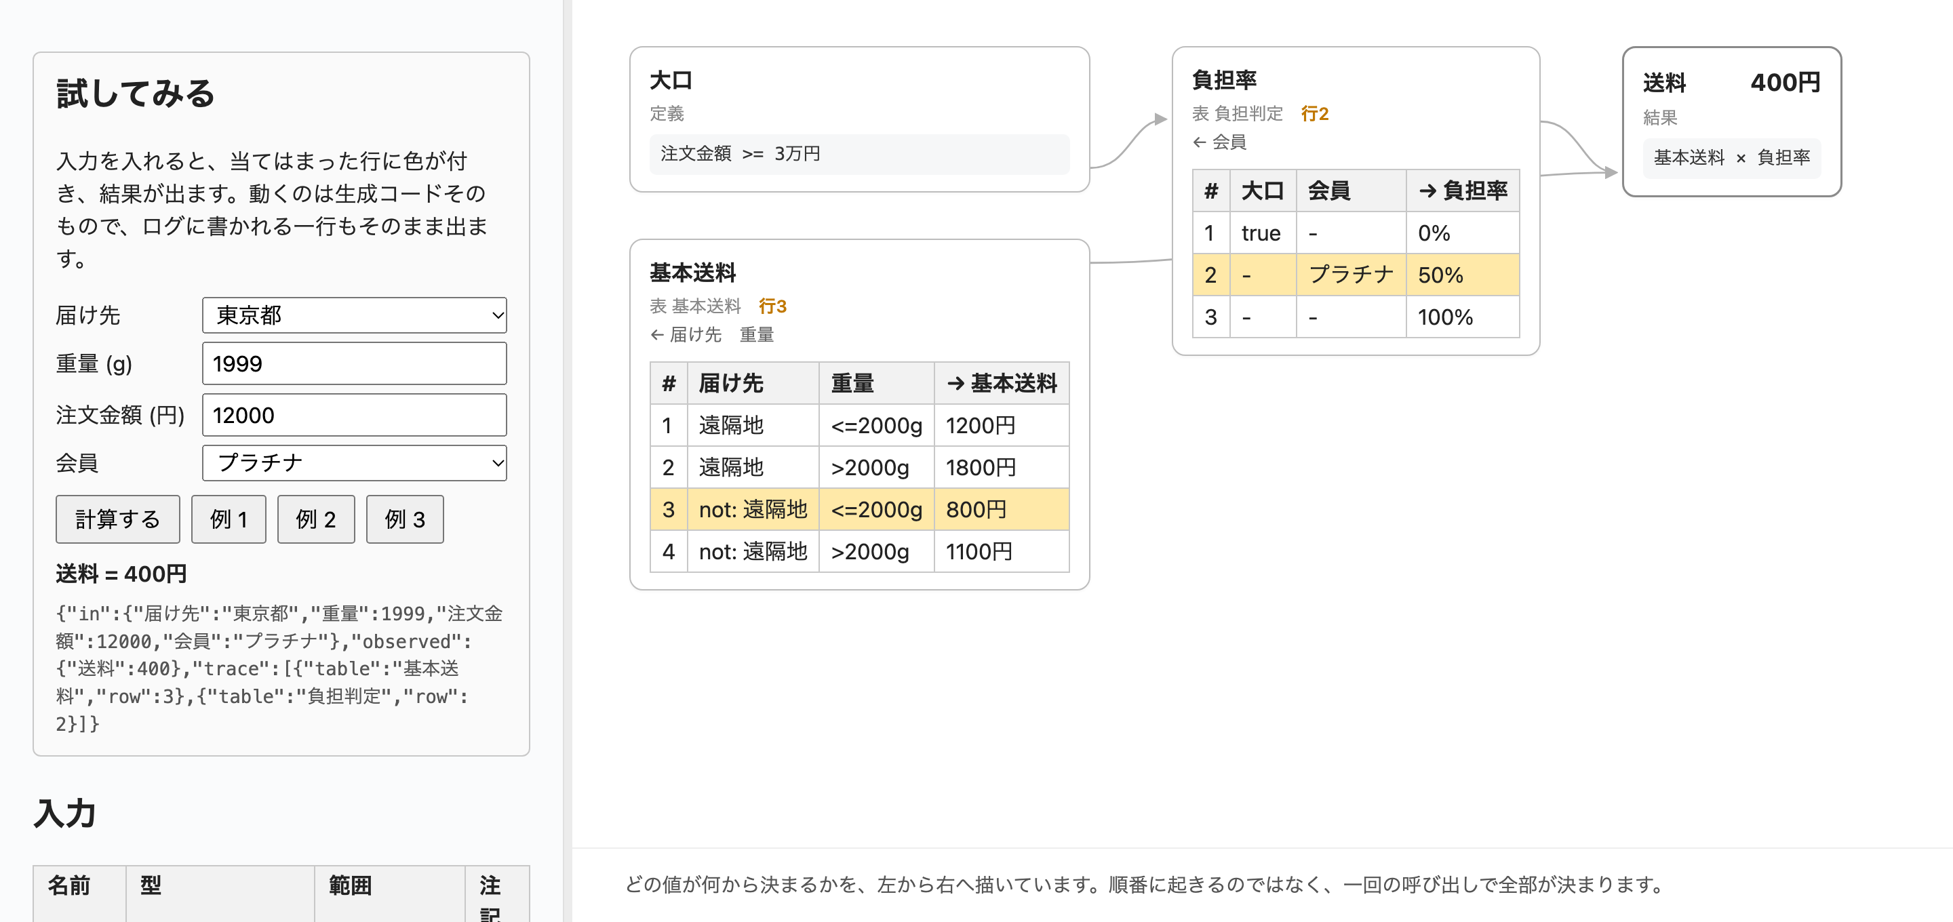Click the >2000g cell in row 4

click(876, 551)
